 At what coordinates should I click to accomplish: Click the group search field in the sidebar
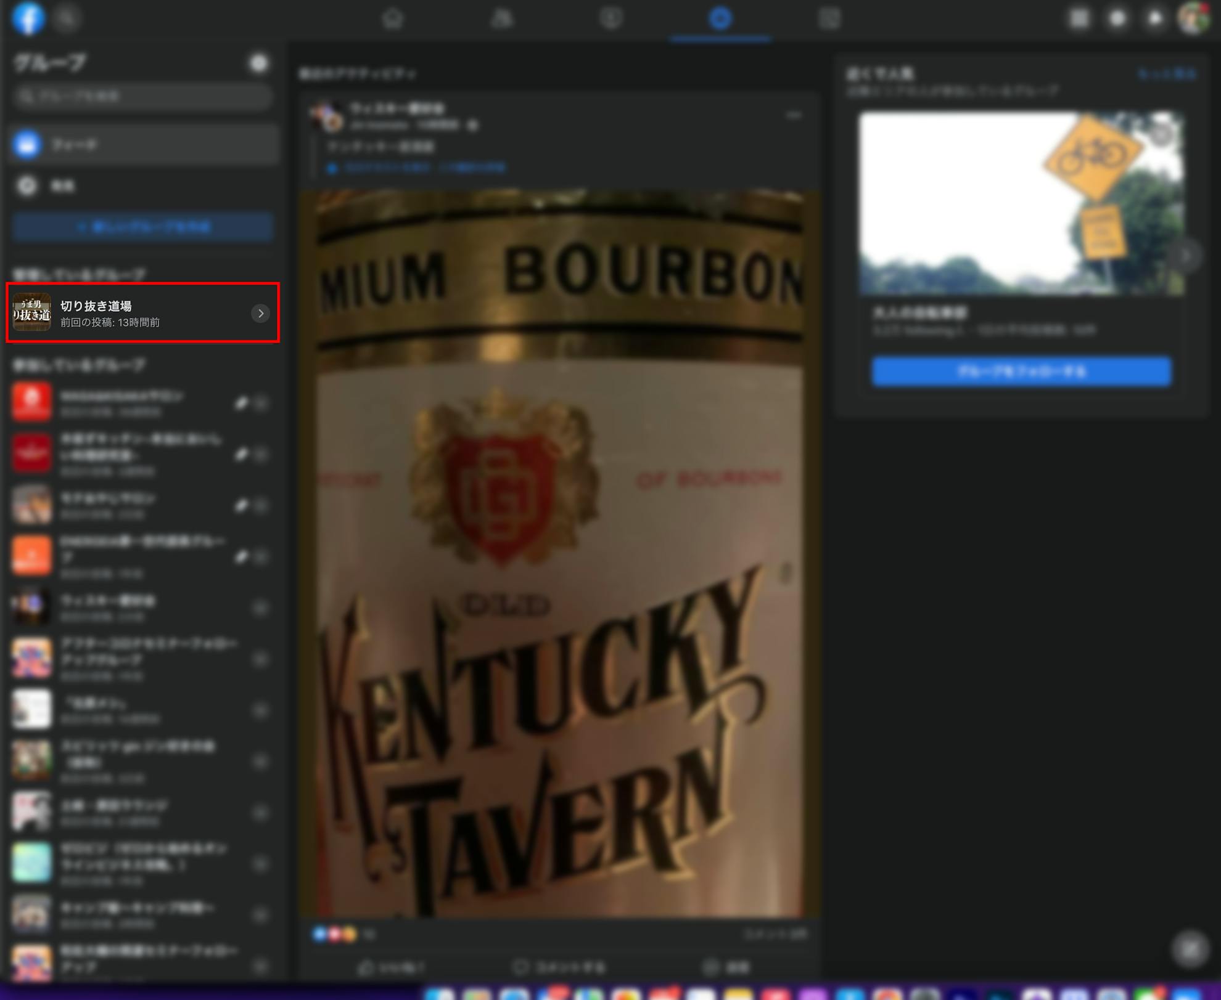click(142, 96)
